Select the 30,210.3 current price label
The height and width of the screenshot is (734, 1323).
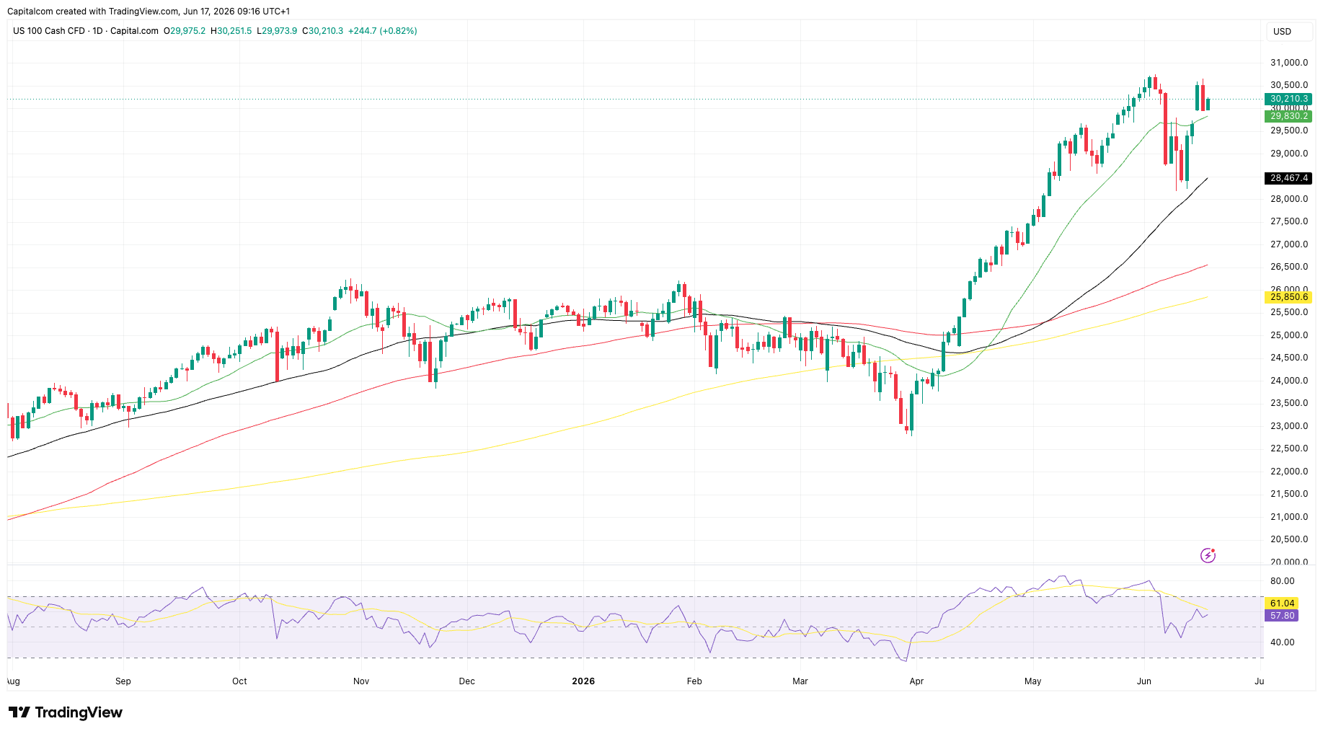coord(1288,99)
